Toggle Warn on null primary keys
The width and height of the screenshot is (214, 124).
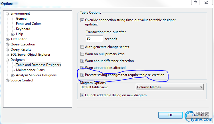pyautogui.click(x=82, y=54)
